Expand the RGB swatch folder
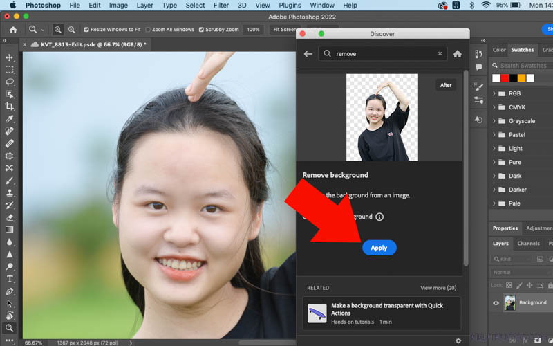This screenshot has width=553, height=346. (x=494, y=93)
